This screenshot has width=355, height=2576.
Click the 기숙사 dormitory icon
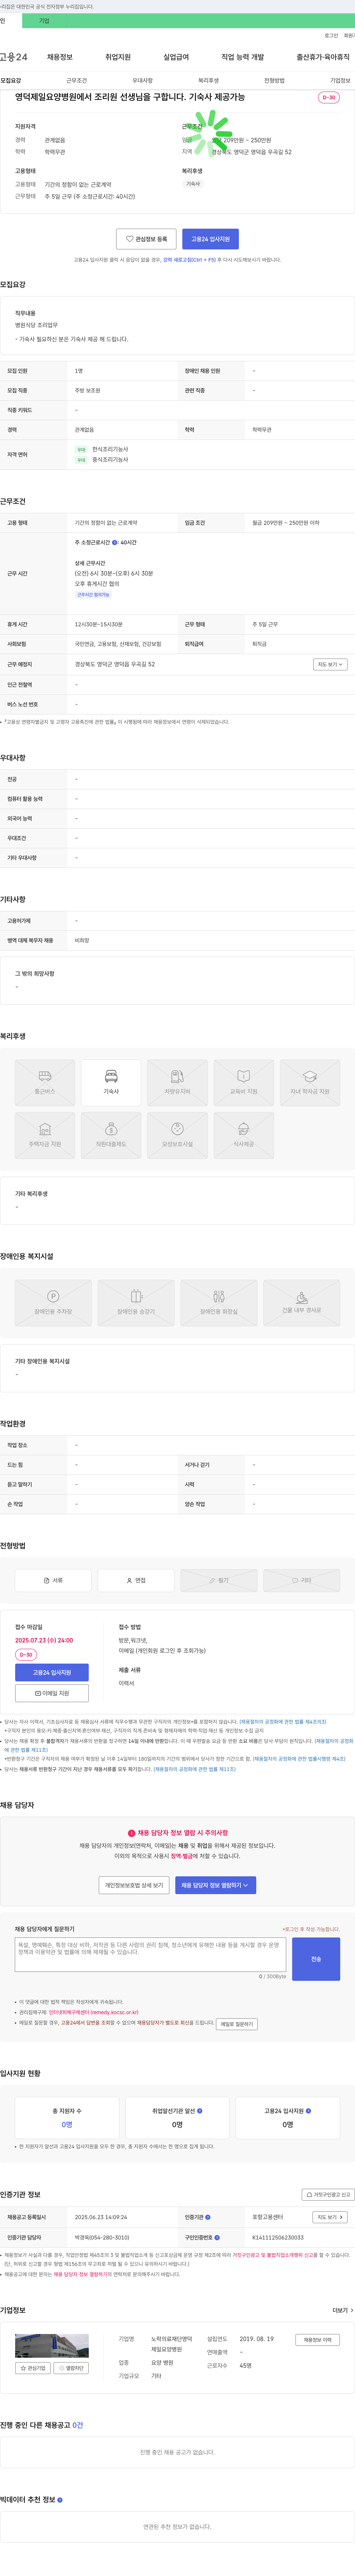tap(111, 1082)
